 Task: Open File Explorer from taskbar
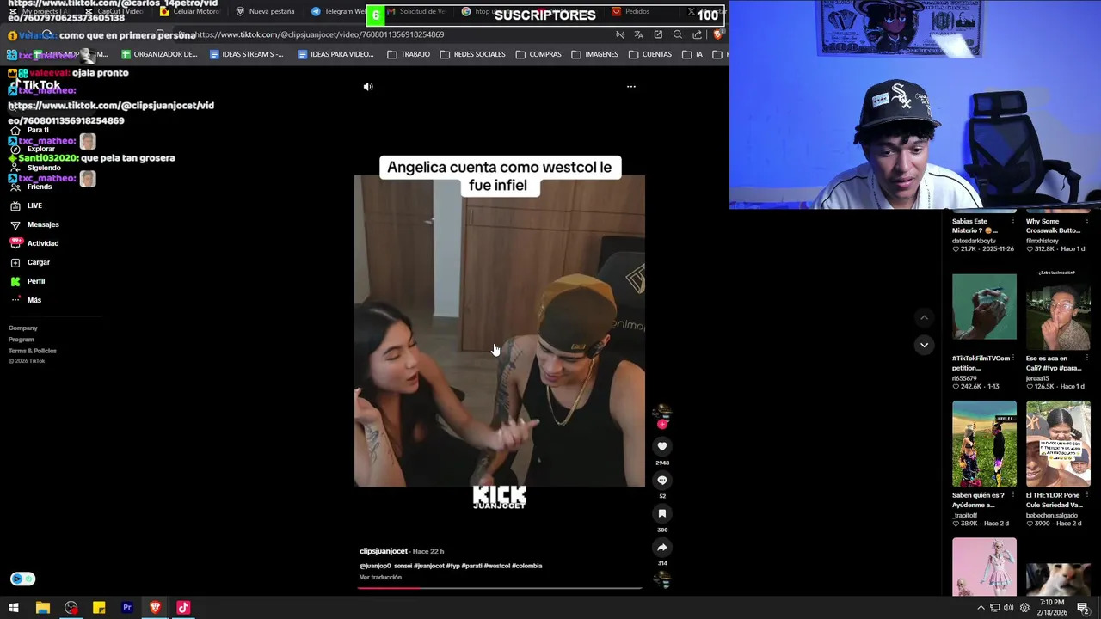tap(42, 608)
